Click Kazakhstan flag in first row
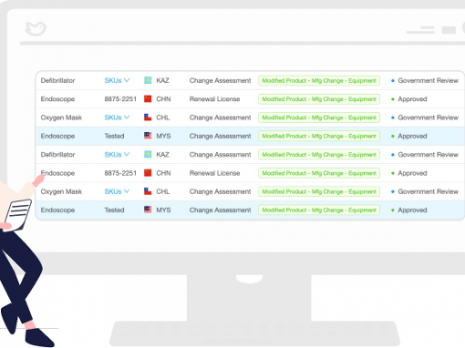 coord(148,80)
